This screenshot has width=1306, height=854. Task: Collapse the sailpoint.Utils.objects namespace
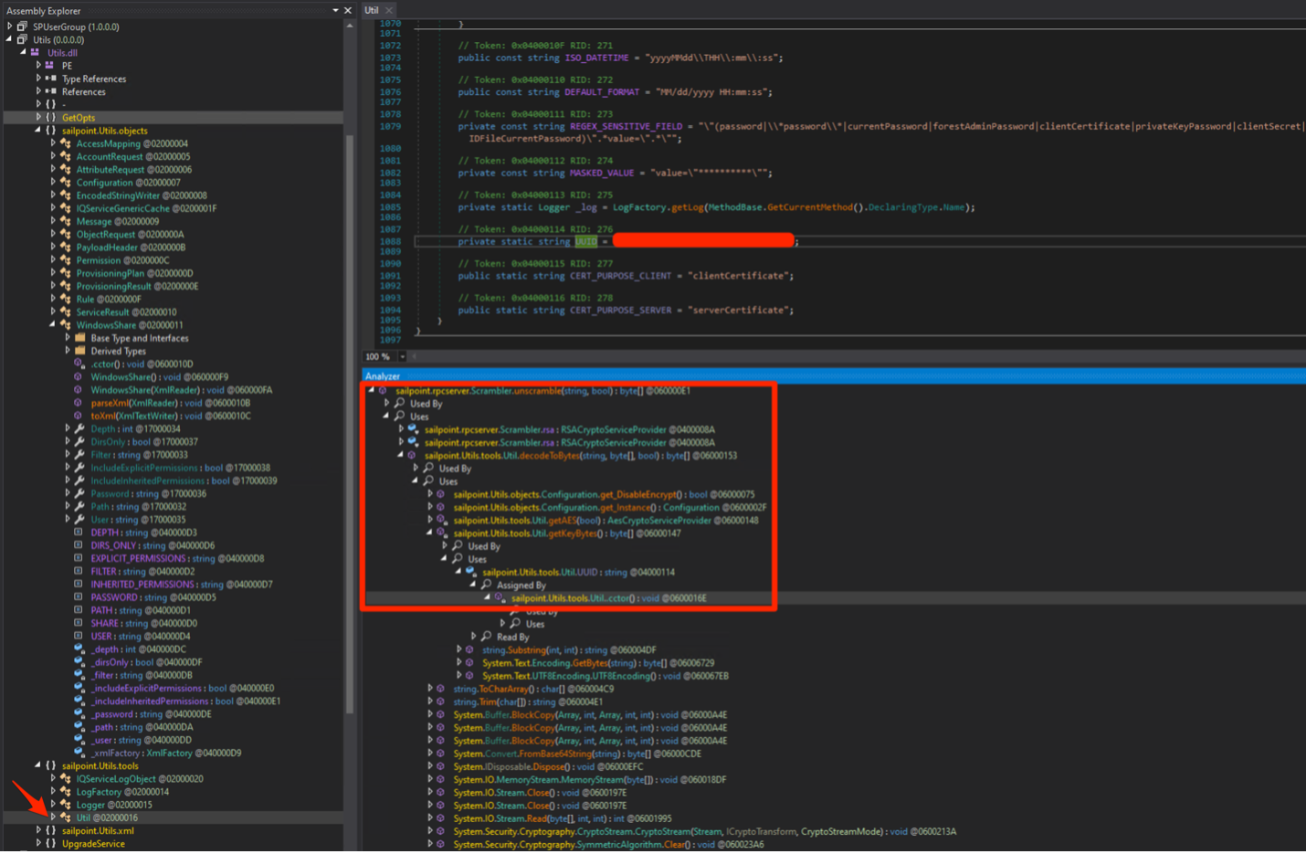pyautogui.click(x=38, y=131)
